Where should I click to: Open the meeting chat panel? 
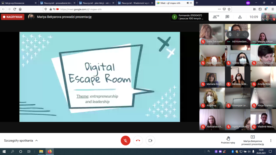[227, 17]
